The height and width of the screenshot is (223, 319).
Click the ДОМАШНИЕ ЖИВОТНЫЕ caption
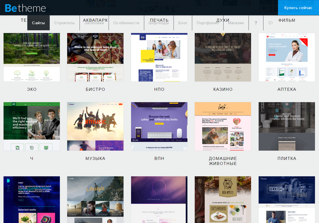click(223, 161)
